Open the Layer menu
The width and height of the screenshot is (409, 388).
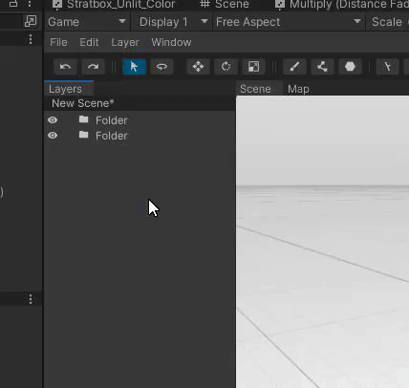pos(125,42)
